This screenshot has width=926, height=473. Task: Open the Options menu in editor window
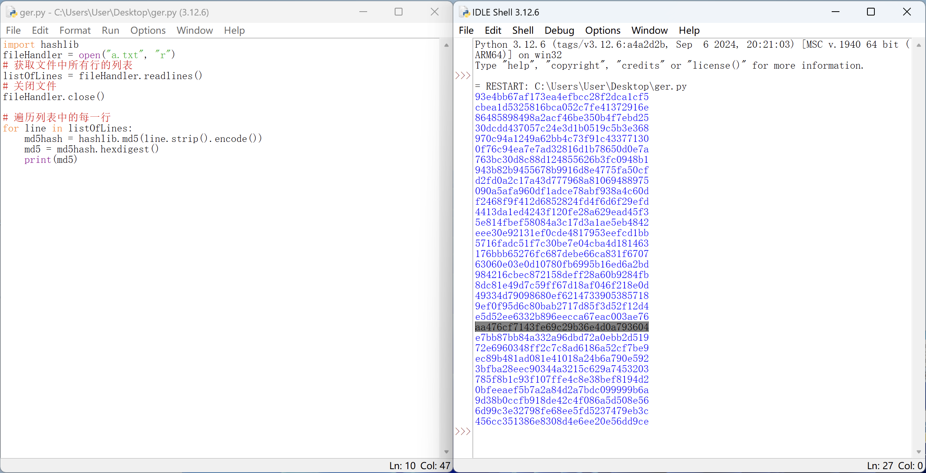click(x=148, y=30)
